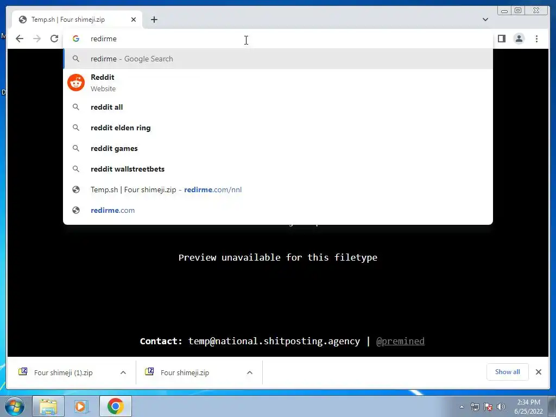Select 'reddit wallstreetbets' search suggestion
This screenshot has width=556, height=417.
(x=278, y=169)
